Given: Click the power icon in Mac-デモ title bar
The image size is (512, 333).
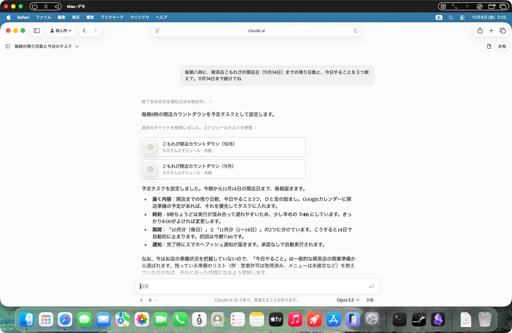Looking at the screenshot, I should click(35, 6).
